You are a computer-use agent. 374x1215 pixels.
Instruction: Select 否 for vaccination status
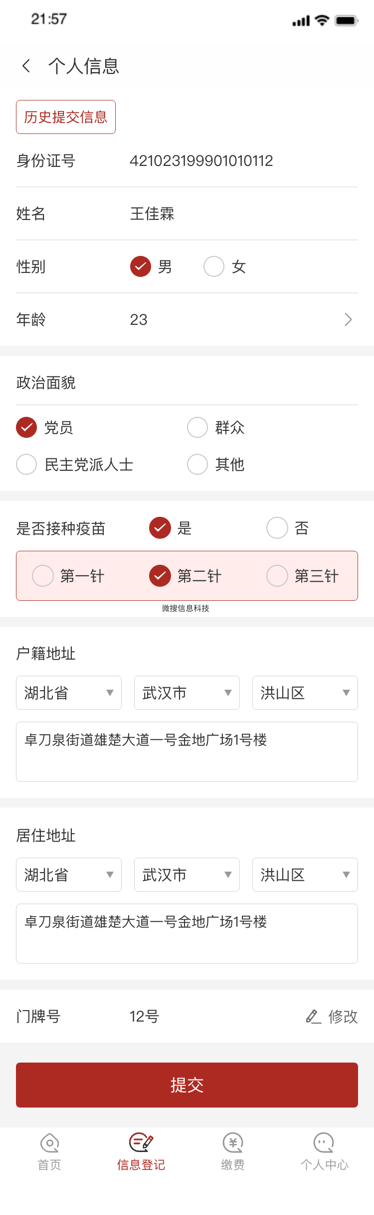coord(277,528)
